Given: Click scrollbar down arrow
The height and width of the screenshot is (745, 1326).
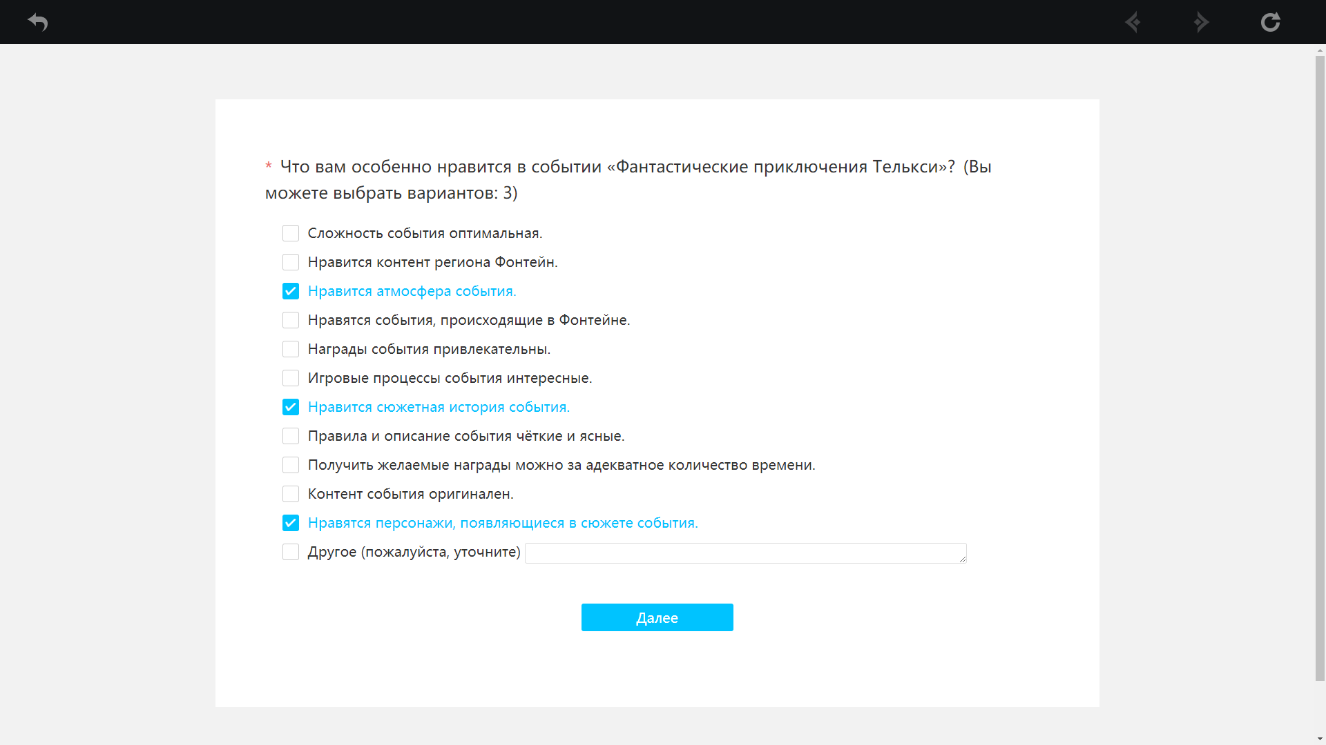Looking at the screenshot, I should 1320,739.
